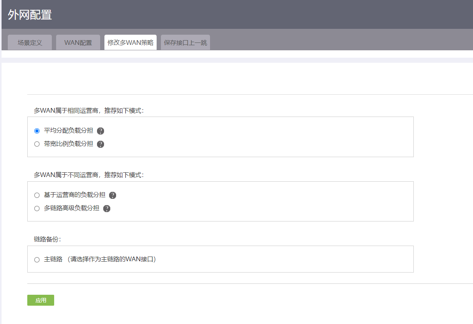Select 主链路 backup radio button
Screen dimensions: 473x324
click(x=37, y=259)
